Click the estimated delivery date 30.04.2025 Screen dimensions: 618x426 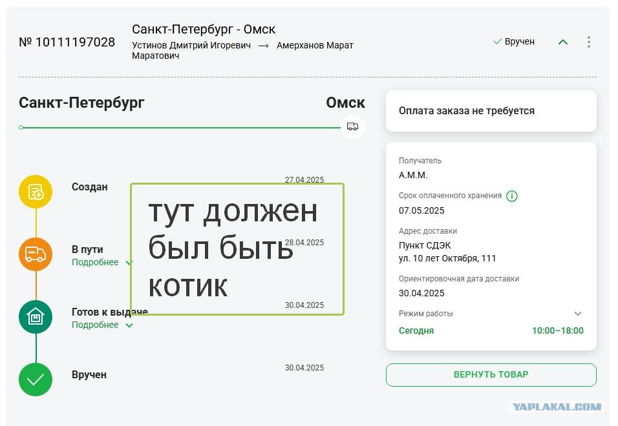coord(421,293)
